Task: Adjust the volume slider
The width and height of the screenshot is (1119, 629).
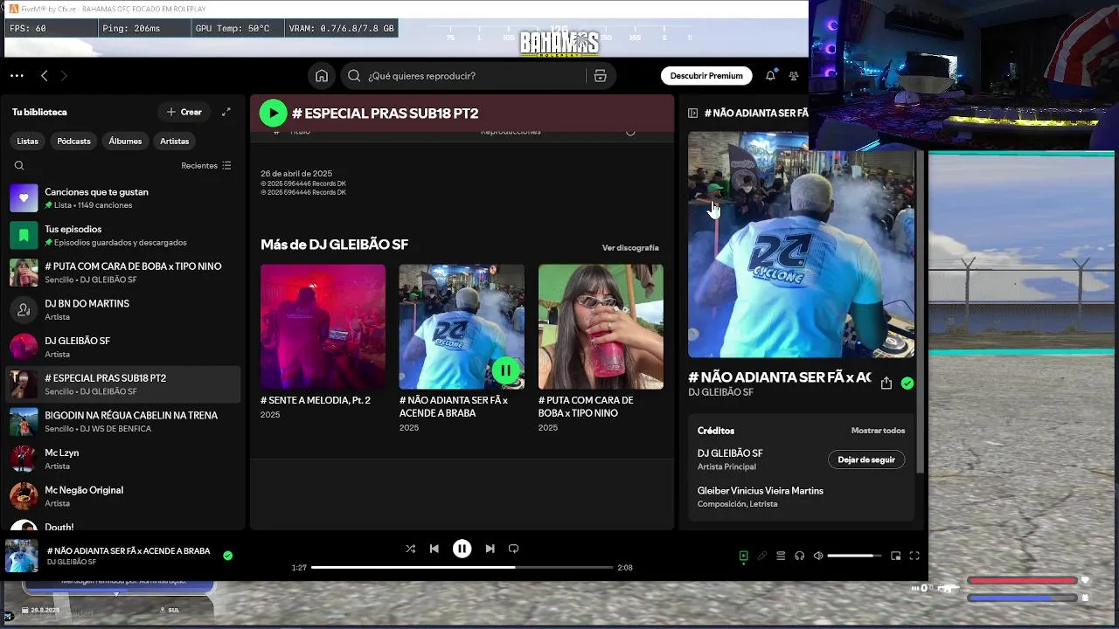Action: tap(855, 556)
